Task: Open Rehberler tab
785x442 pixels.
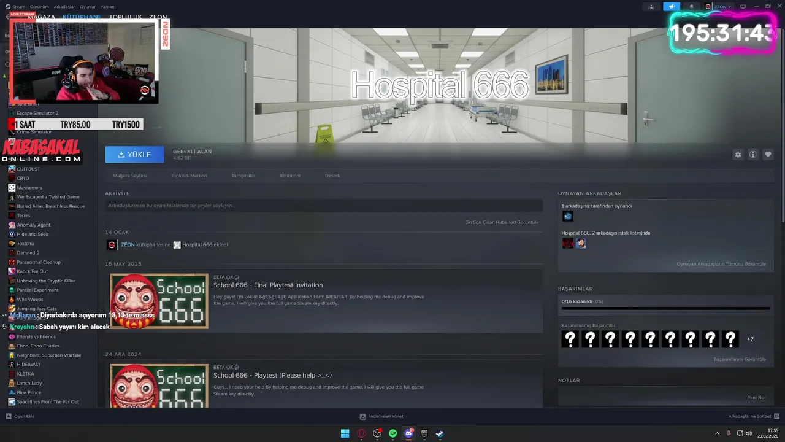Action: (290, 176)
